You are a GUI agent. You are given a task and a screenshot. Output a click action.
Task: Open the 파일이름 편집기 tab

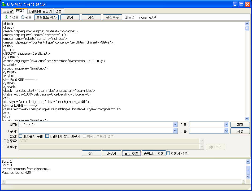click(40, 11)
